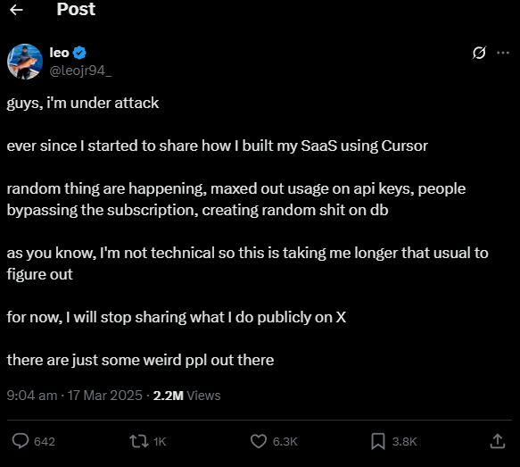Open the @leojr94_ handle link
Image resolution: width=520 pixels, height=467 pixels.
pyautogui.click(x=80, y=71)
